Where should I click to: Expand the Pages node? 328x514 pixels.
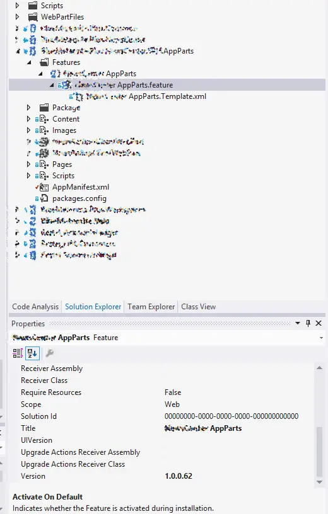click(28, 164)
